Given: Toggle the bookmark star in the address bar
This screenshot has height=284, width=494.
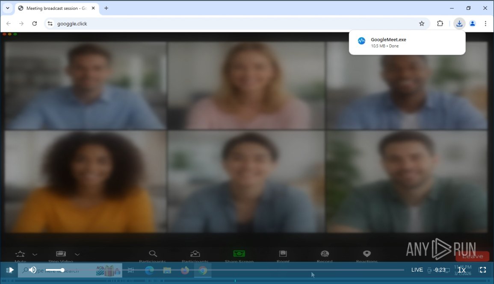Looking at the screenshot, I should coord(422,23).
